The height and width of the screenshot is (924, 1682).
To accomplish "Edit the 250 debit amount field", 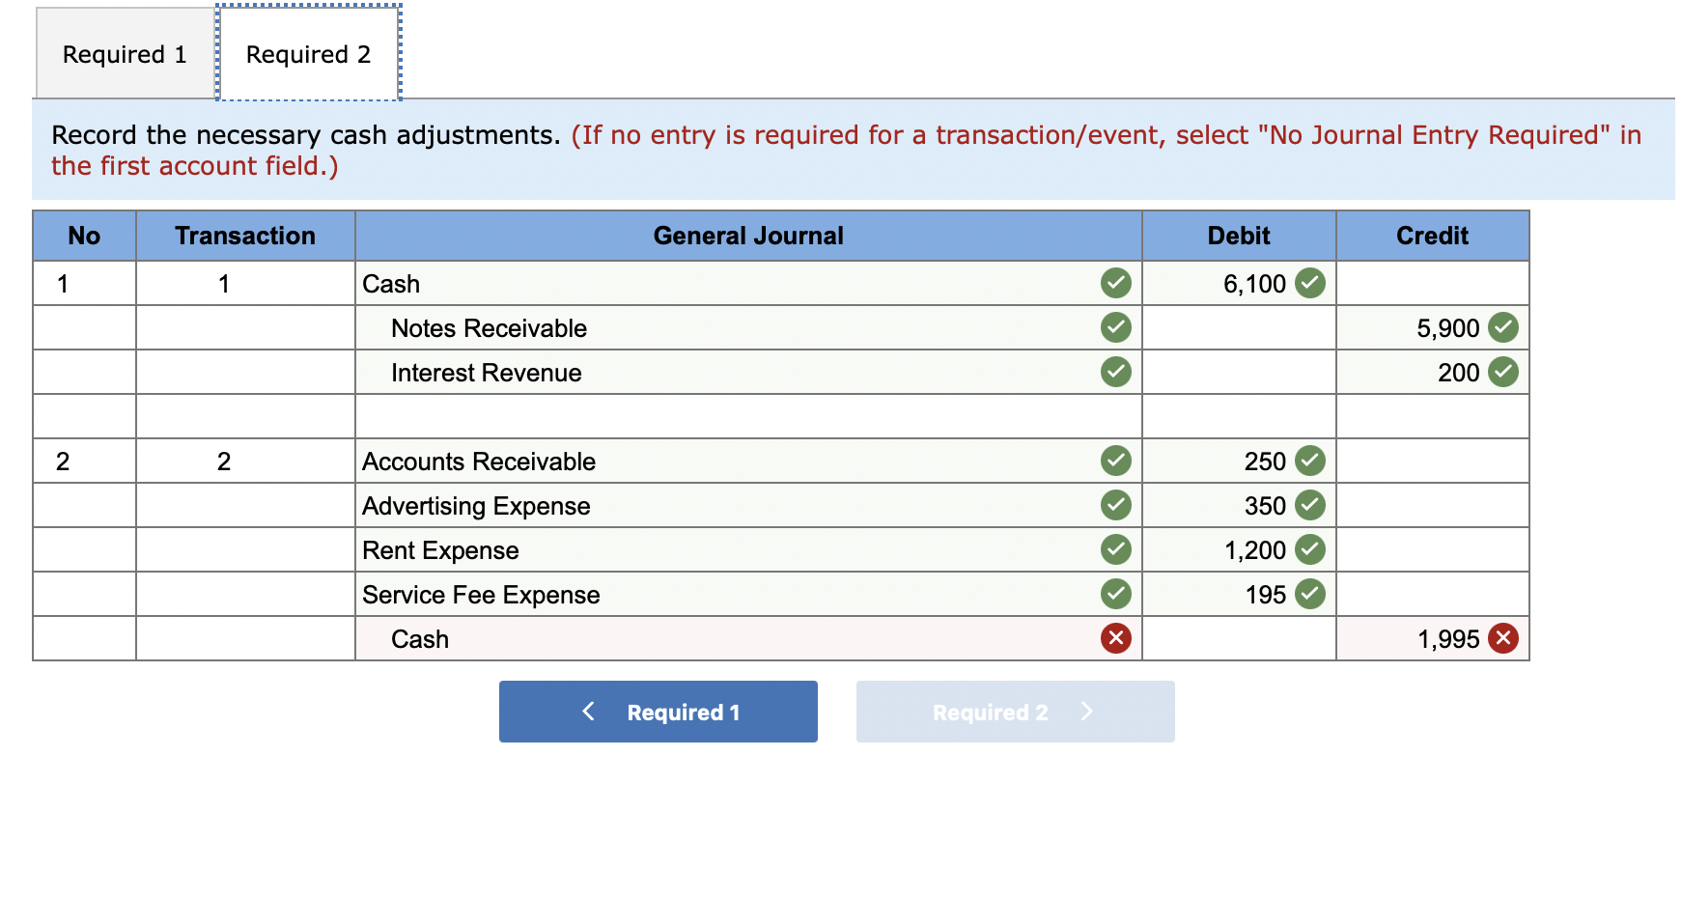I will (1239, 461).
